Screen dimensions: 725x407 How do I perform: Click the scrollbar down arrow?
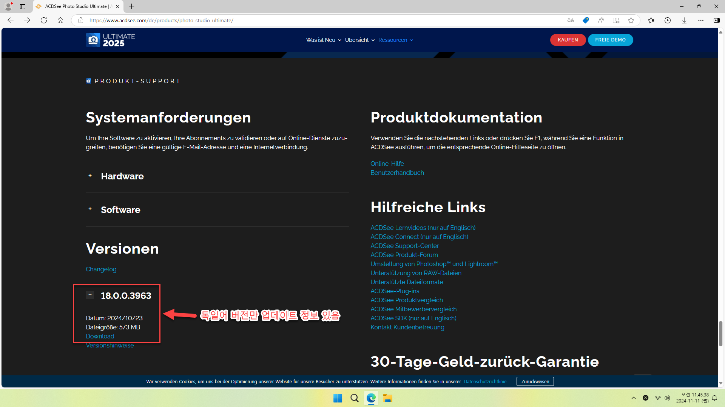click(720, 383)
